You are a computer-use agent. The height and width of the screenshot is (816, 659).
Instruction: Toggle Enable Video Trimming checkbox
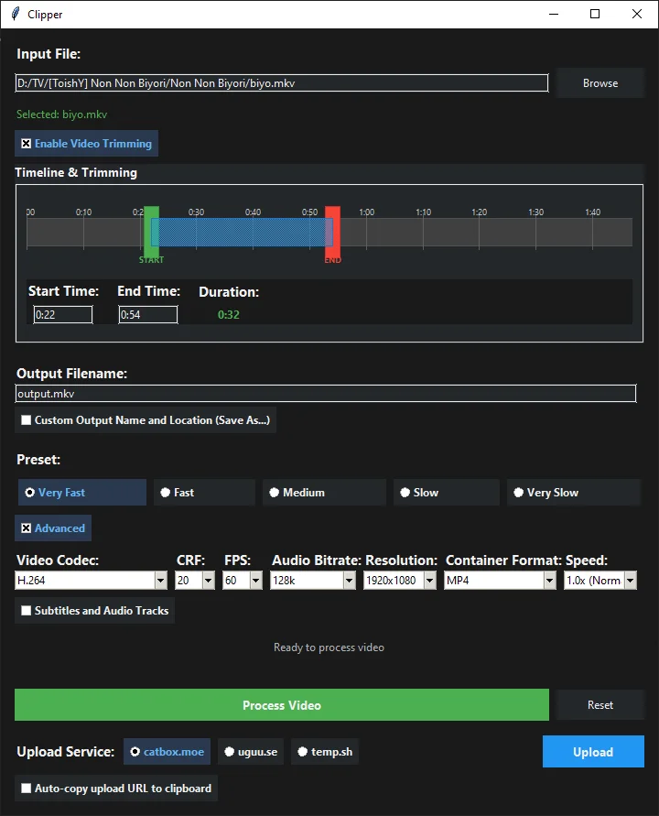tap(86, 144)
